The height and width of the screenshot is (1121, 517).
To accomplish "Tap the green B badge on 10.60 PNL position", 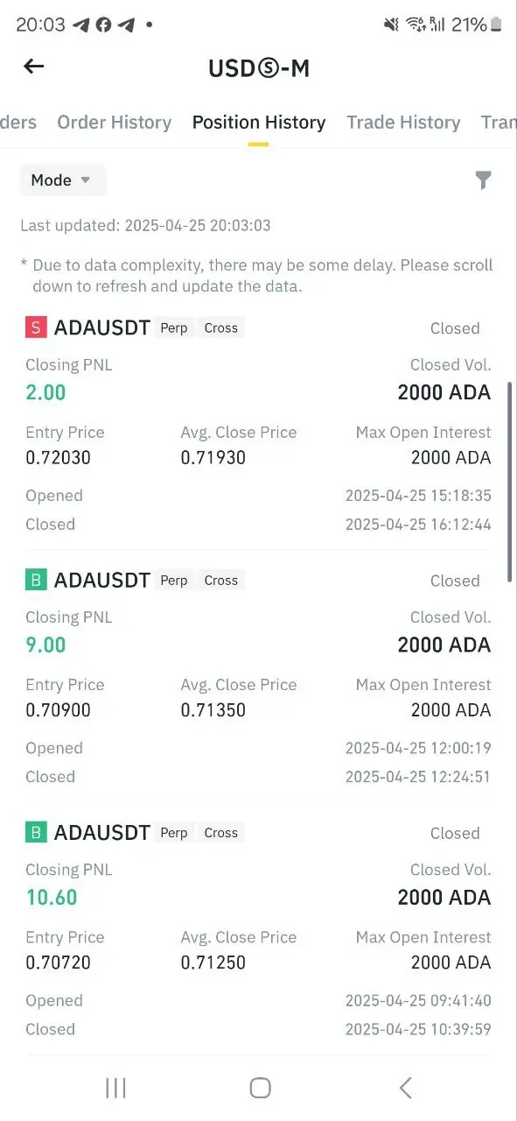I will [35, 832].
